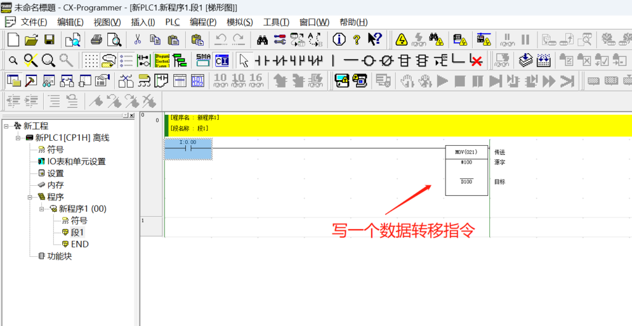This screenshot has width=632, height=326.
Task: Collapse the 程序 tree node
Action: [x=30, y=197]
